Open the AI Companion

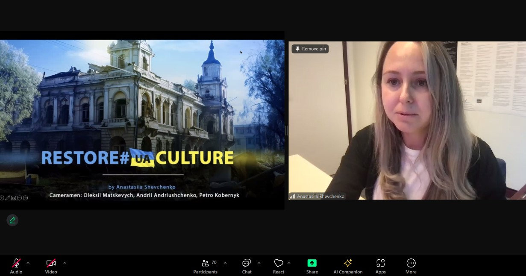[x=348, y=266]
